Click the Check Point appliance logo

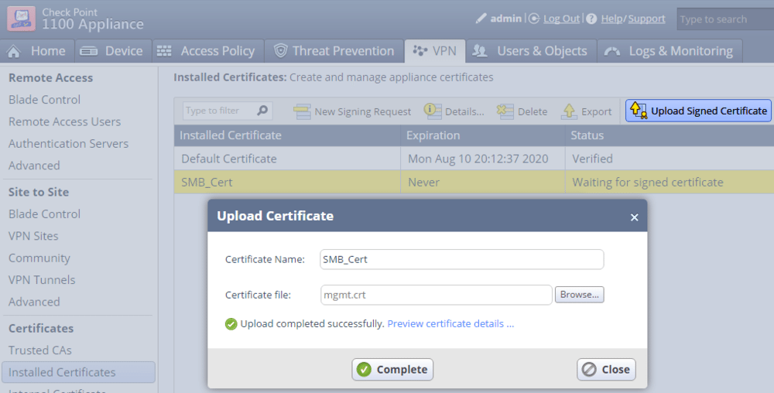21,17
